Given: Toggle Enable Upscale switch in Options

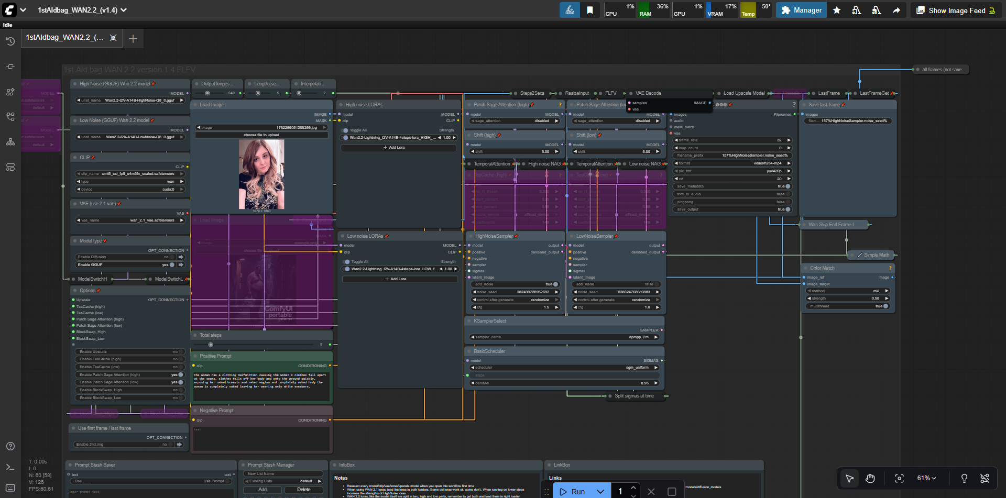Looking at the screenshot, I should pos(181,352).
